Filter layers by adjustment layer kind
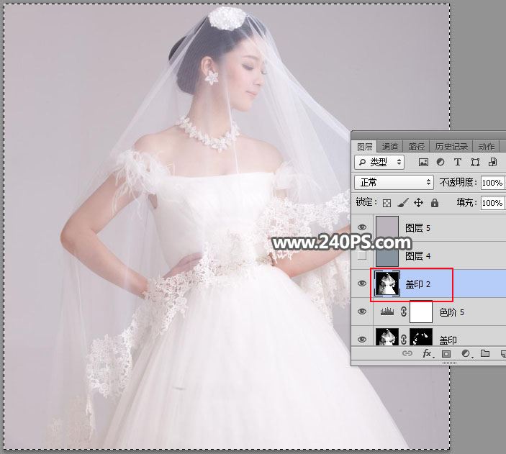 coord(441,163)
